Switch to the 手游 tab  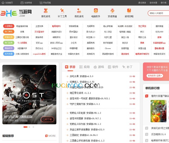point(70,67)
